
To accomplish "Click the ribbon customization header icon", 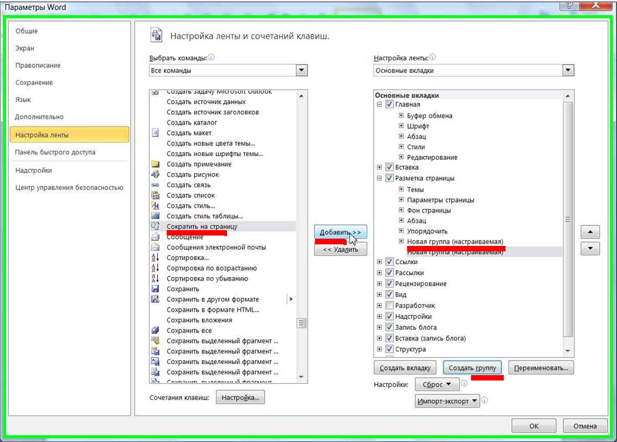I will (156, 35).
